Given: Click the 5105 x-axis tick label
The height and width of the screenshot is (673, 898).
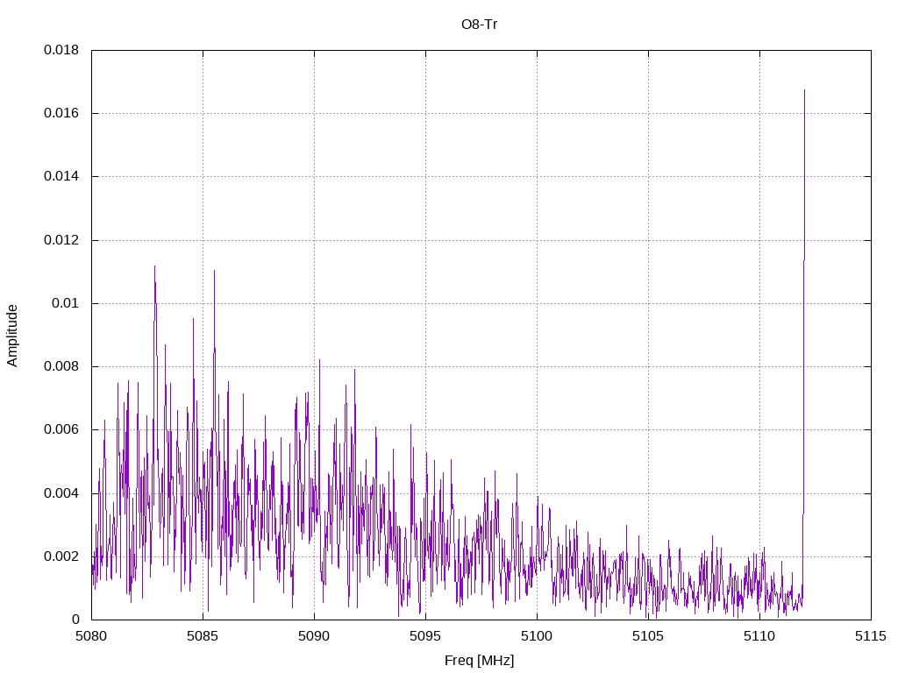Looking at the screenshot, I should (648, 636).
